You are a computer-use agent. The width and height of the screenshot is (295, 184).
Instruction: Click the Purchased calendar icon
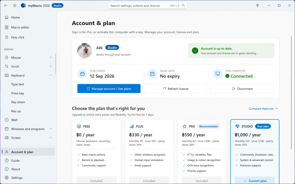82,74
